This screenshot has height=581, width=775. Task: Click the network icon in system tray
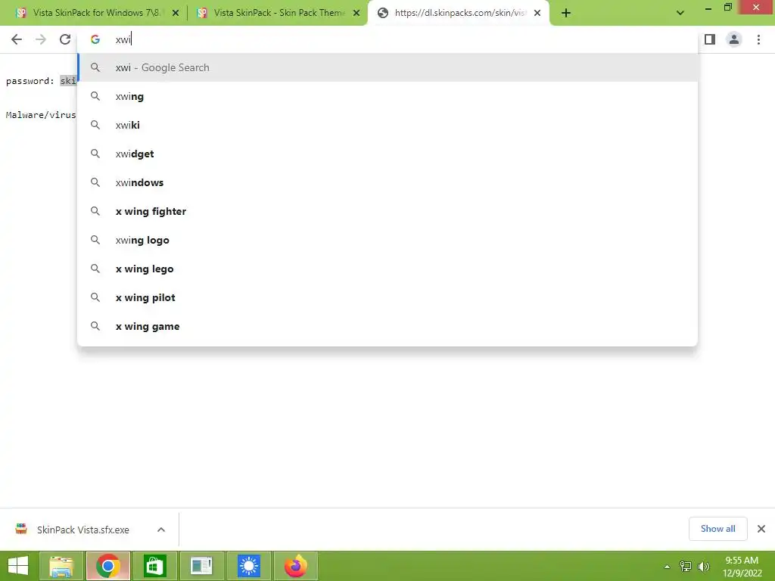point(686,567)
